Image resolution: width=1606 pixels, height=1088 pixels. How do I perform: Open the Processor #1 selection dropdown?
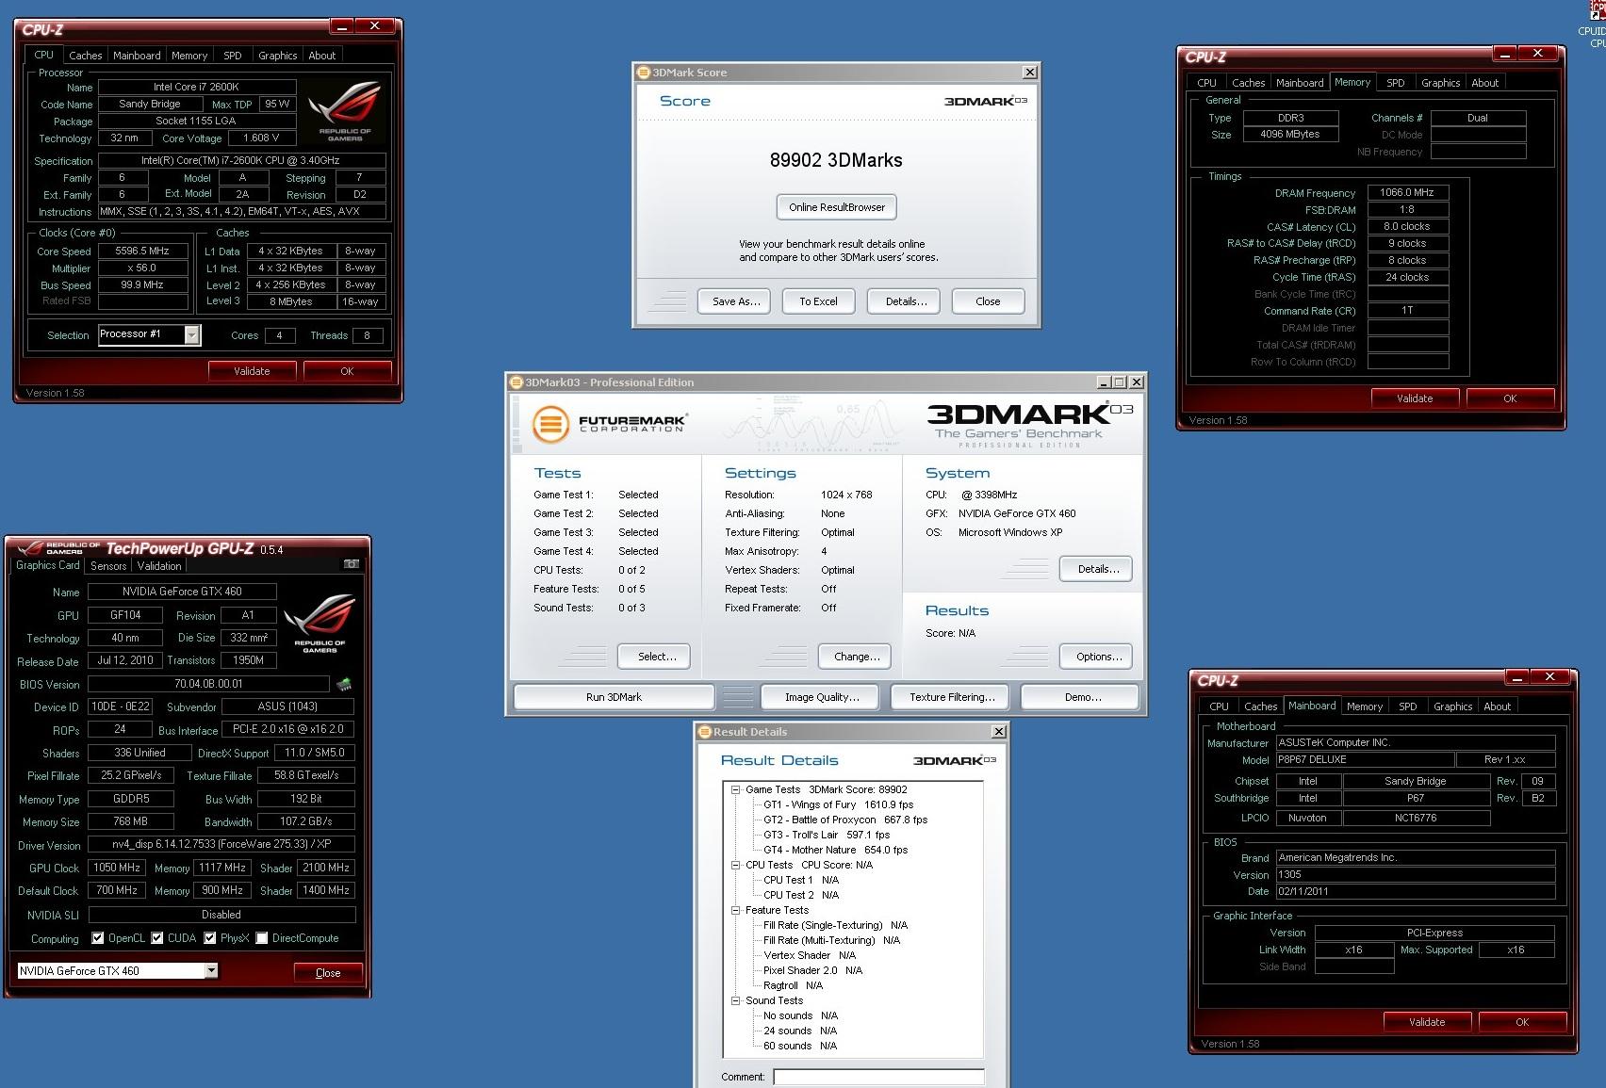(x=192, y=334)
